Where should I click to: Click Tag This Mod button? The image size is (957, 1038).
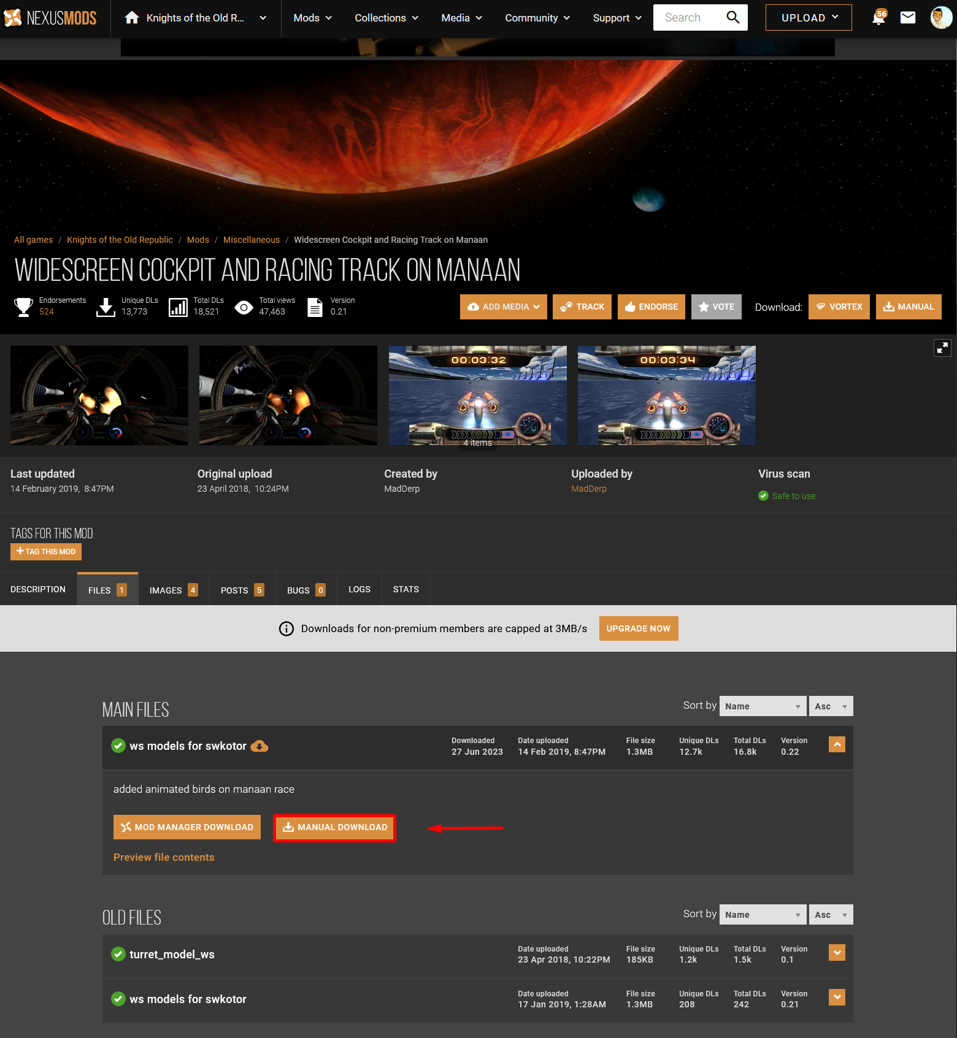(46, 552)
